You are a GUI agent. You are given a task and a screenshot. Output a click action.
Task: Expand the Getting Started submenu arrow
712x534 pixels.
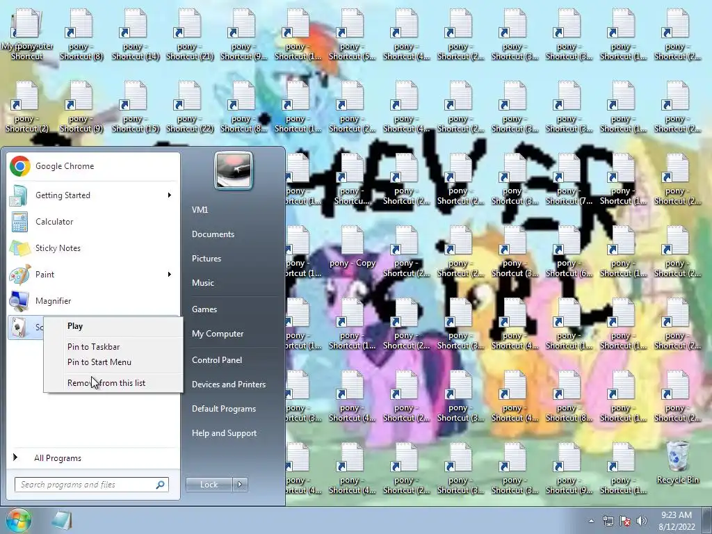170,195
